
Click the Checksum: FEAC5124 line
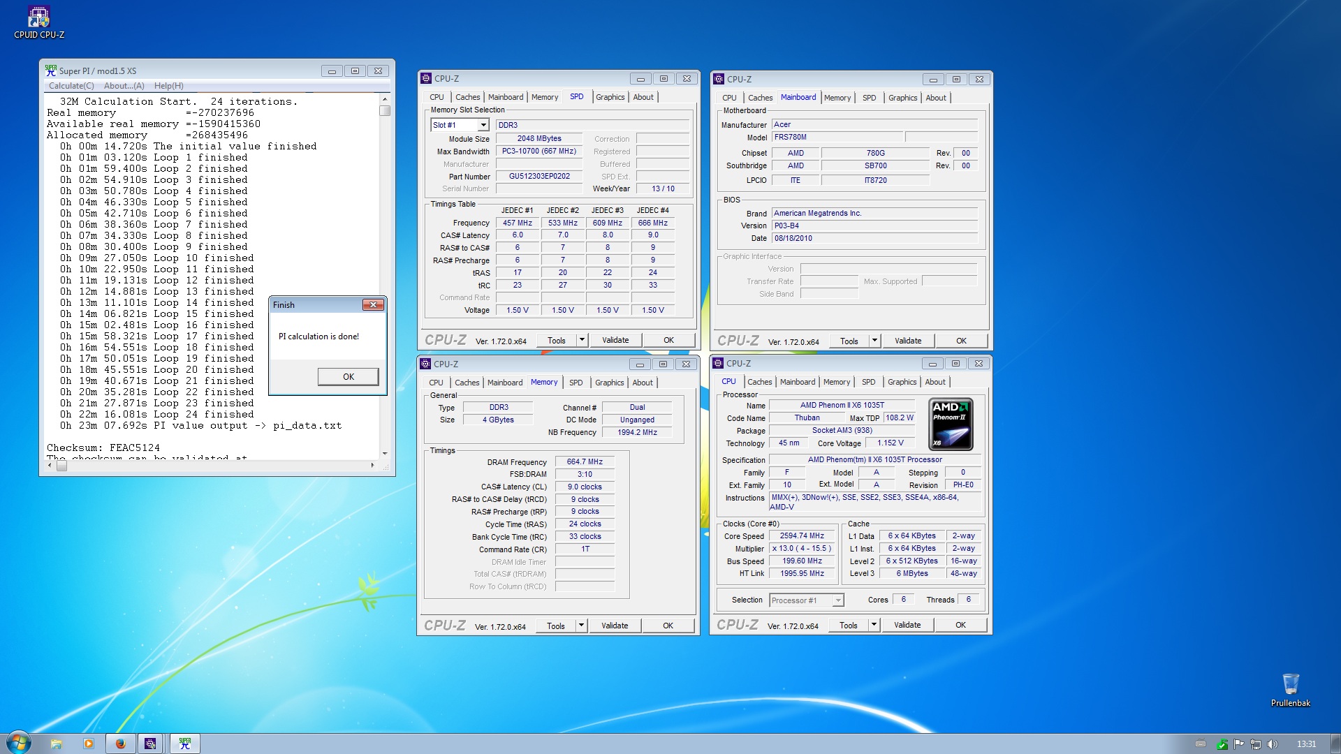tap(103, 448)
